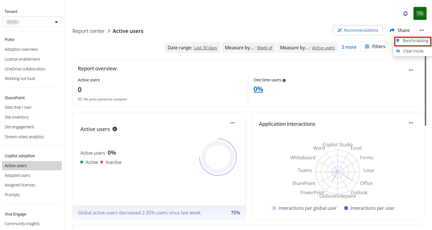The width and height of the screenshot is (432, 230).
Task: Open the Measure by Week of selector
Action: pyautogui.click(x=265, y=48)
